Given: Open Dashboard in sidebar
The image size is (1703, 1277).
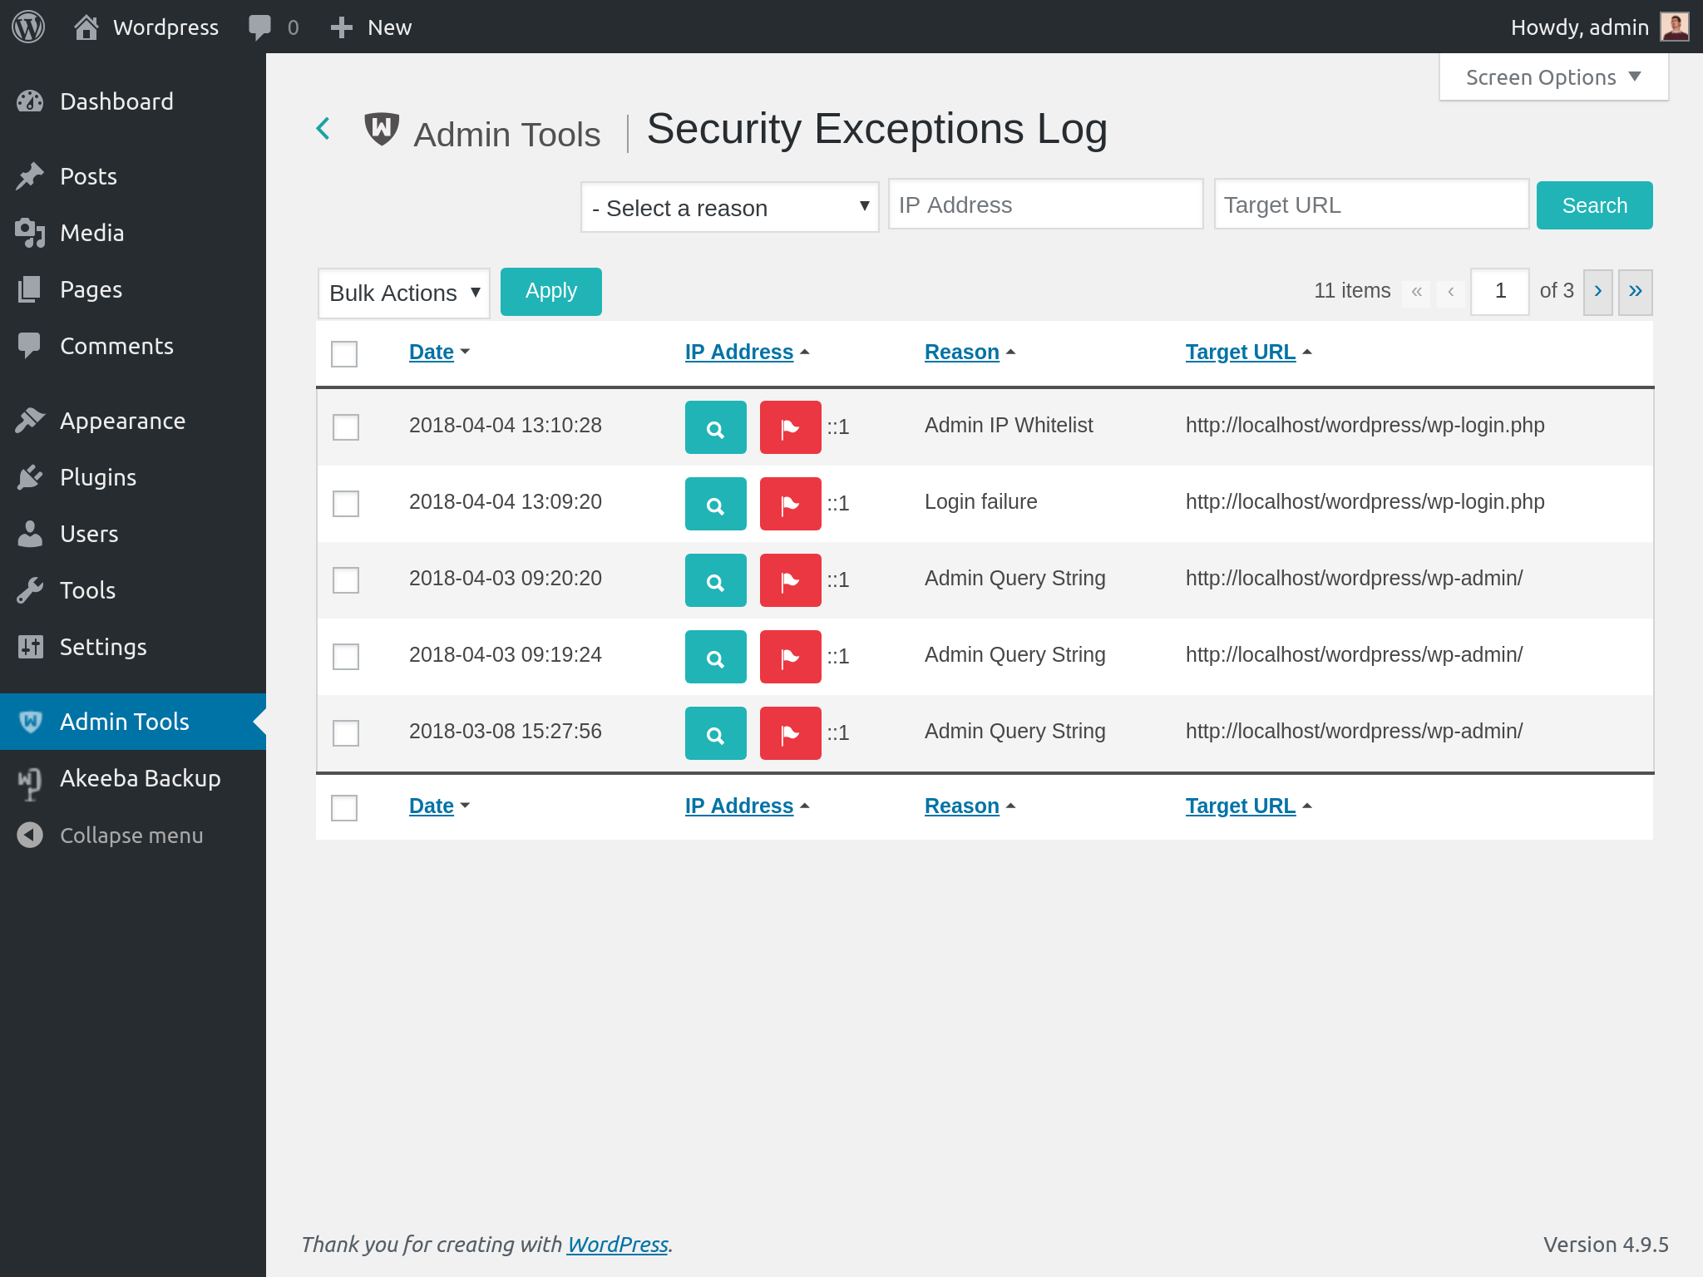Looking at the screenshot, I should click(133, 101).
